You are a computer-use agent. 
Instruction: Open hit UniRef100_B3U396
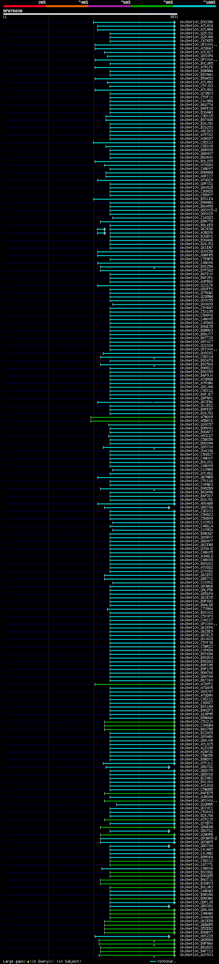click(196, 22)
